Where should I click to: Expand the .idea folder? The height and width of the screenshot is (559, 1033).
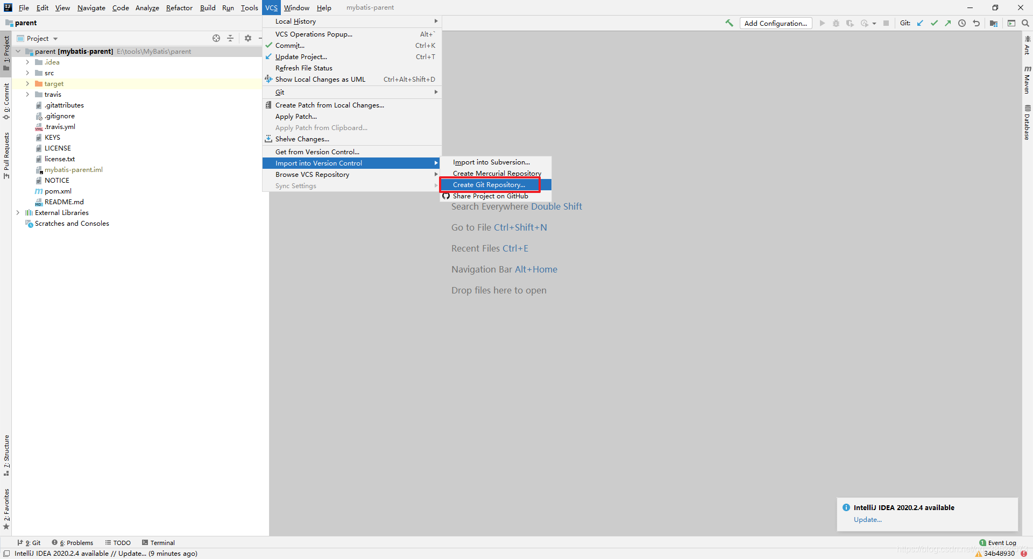pos(27,62)
